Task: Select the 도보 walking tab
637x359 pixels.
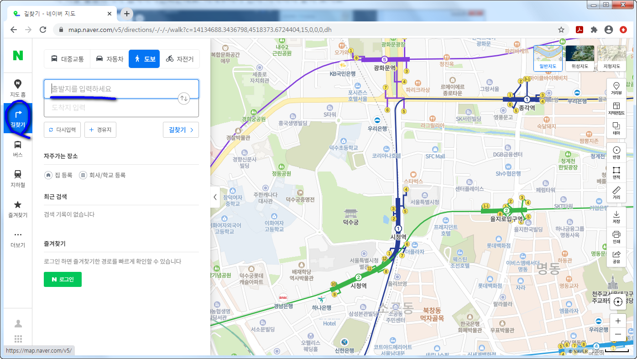Action: pyautogui.click(x=144, y=59)
